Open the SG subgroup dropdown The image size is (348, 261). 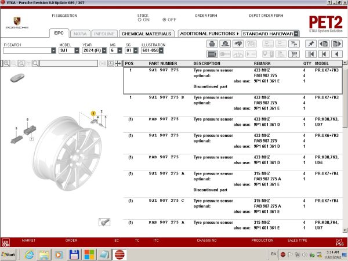[136, 50]
